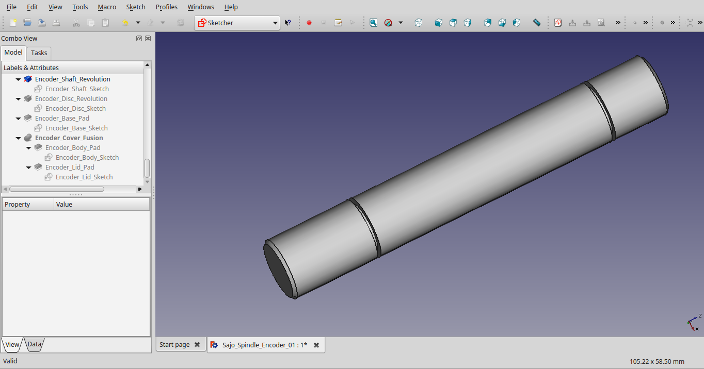
Task: Select Encoder_Base_Sketch in the tree
Action: coord(76,128)
